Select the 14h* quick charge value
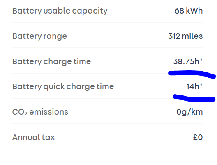 point(194,86)
